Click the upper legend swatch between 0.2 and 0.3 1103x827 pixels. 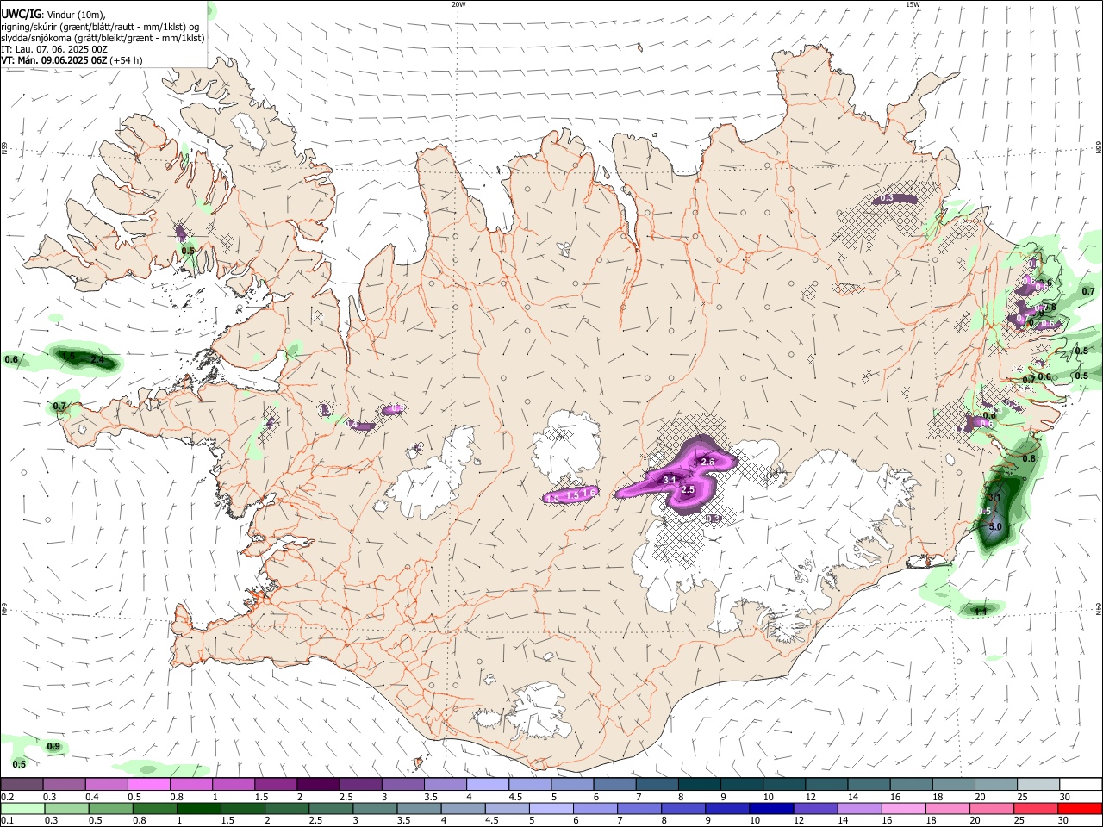(x=22, y=785)
